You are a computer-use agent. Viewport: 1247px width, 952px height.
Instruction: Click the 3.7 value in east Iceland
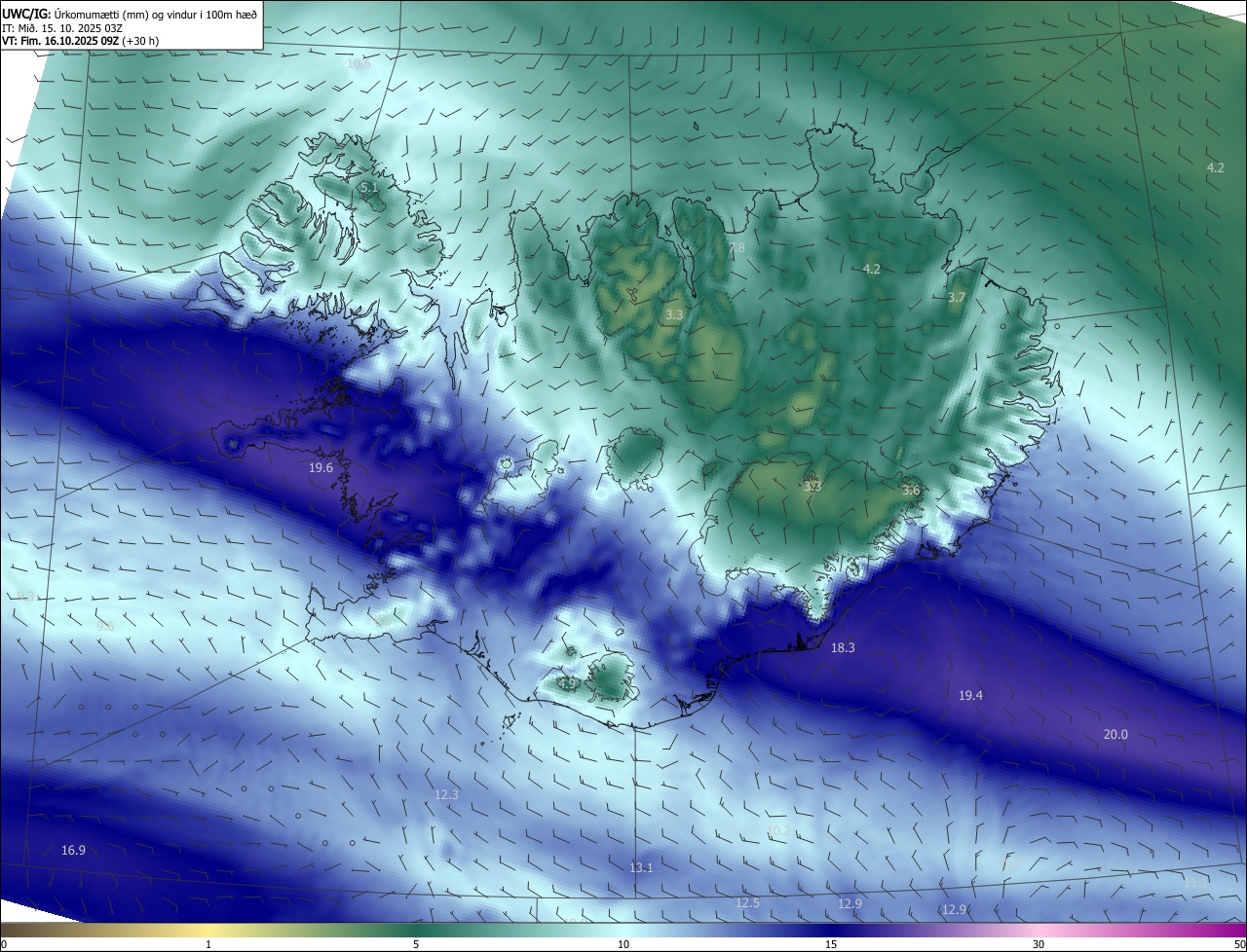click(957, 297)
